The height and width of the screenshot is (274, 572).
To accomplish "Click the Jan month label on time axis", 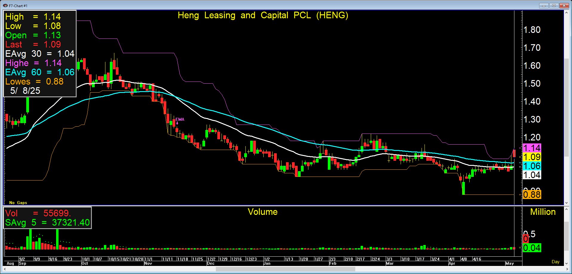I will pyautogui.click(x=267, y=264).
